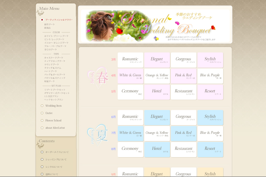Browse ホワイト/グリーンブーケ color category
The width and height of the screenshot is (266, 177).
56,36
